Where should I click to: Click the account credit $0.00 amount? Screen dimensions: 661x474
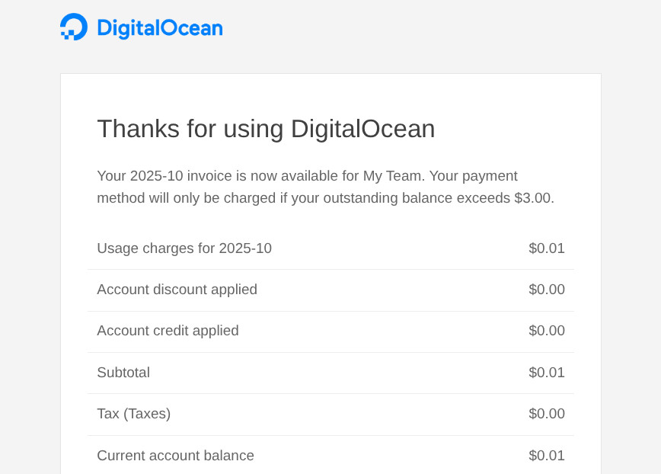pyautogui.click(x=547, y=331)
